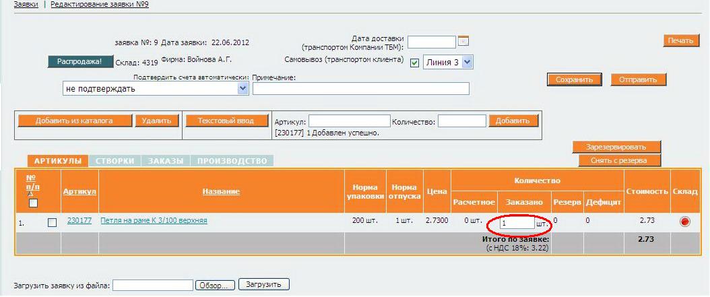Click the Заказано quantity input field
The image size is (710, 297).
click(x=517, y=222)
